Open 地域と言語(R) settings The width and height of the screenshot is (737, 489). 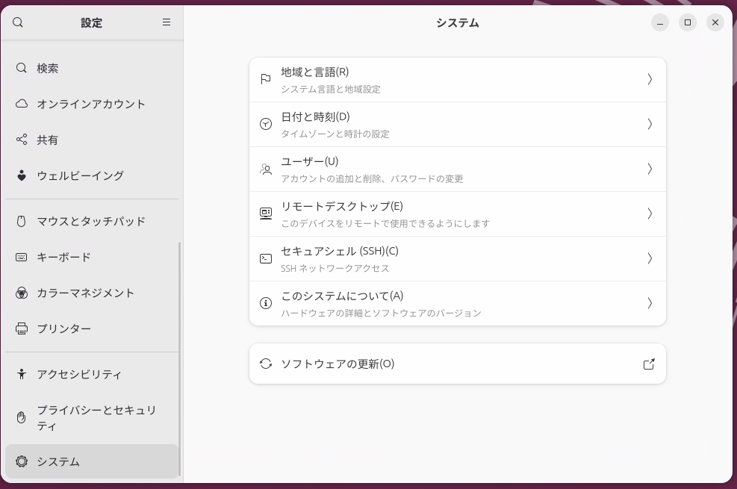[457, 79]
